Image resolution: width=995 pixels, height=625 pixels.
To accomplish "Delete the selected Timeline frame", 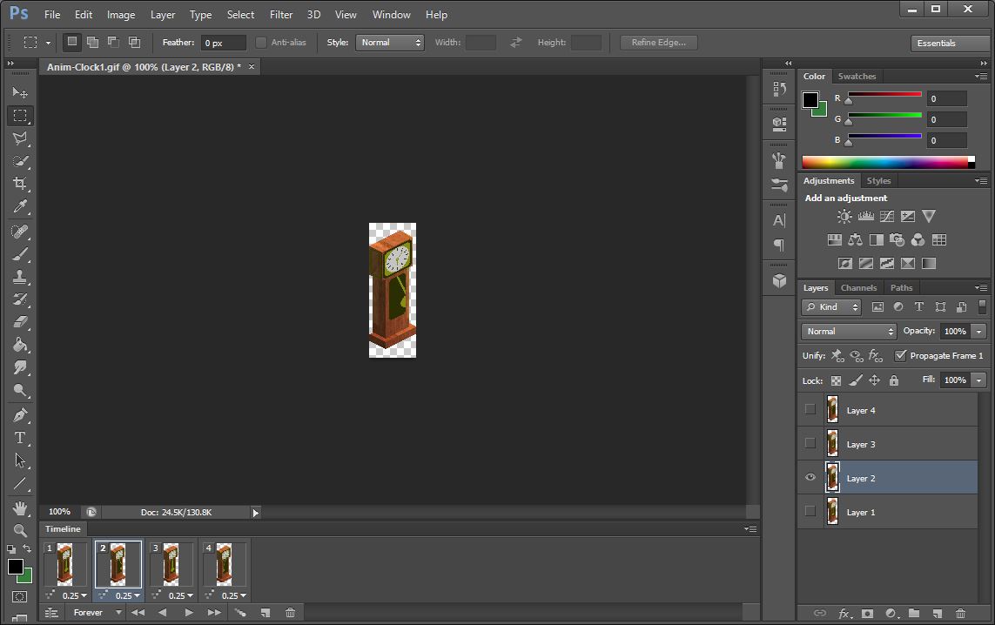I will (290, 612).
